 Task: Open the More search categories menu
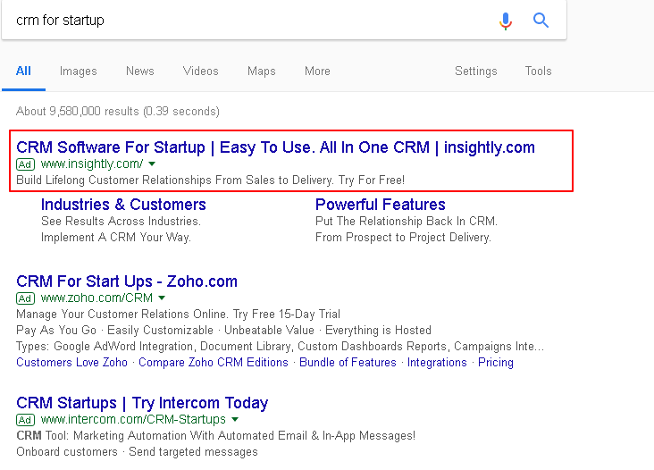(x=317, y=71)
